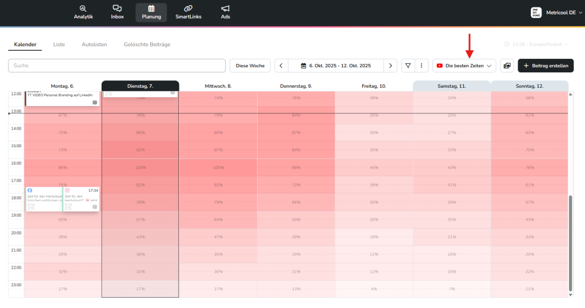585x308 pixels.
Task: Select the 100% heatmap cell on Mittwoch
Action: tap(218, 168)
